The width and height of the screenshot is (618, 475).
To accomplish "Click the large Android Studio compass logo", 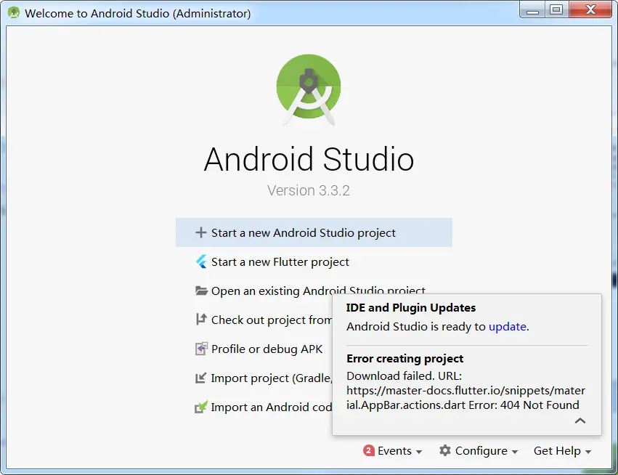I will 309,90.
